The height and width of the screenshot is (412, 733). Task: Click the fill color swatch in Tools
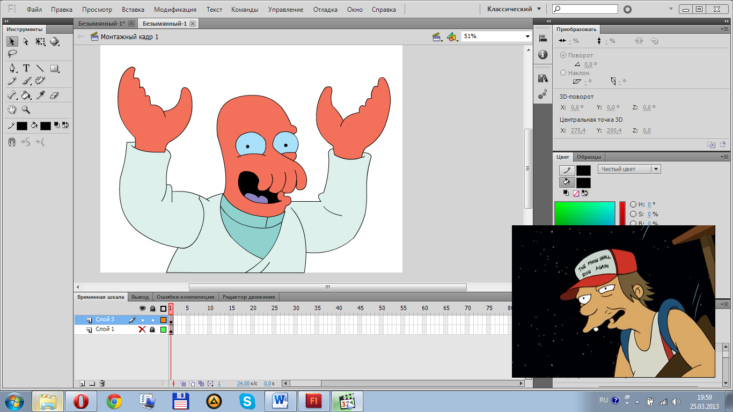(x=46, y=126)
